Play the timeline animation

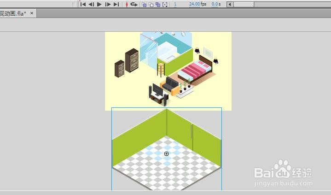point(99,4)
